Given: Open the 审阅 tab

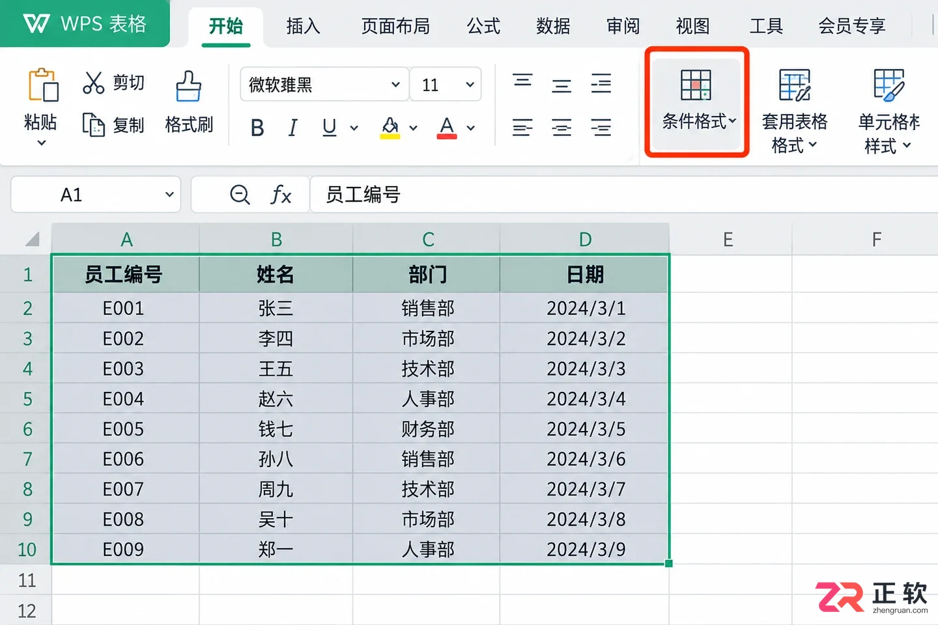Looking at the screenshot, I should point(623,26).
